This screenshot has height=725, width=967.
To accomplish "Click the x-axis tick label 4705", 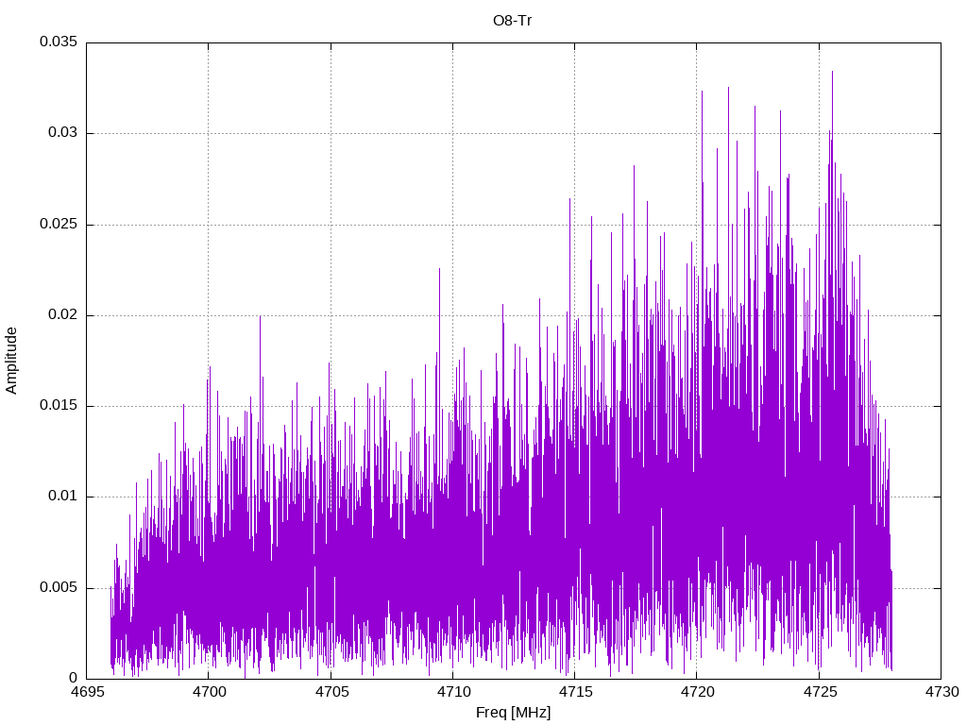I will click(331, 692).
